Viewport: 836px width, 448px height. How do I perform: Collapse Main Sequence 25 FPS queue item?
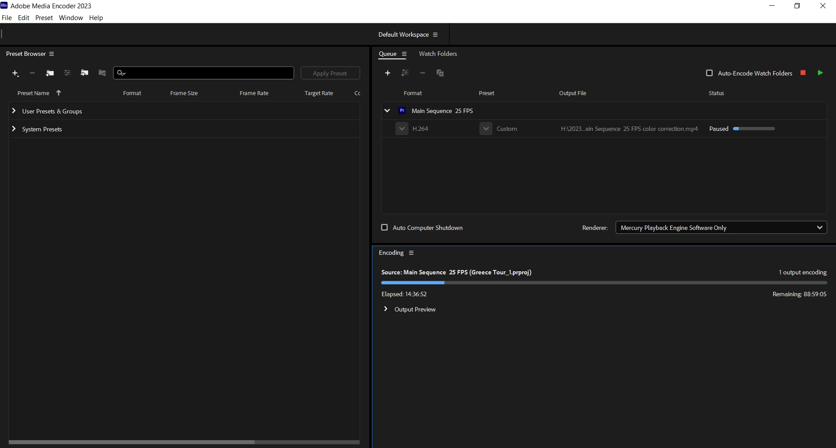[387, 111]
